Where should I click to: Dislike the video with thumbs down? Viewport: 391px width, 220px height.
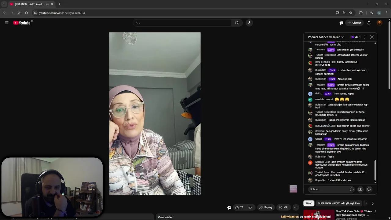[x=250, y=207]
